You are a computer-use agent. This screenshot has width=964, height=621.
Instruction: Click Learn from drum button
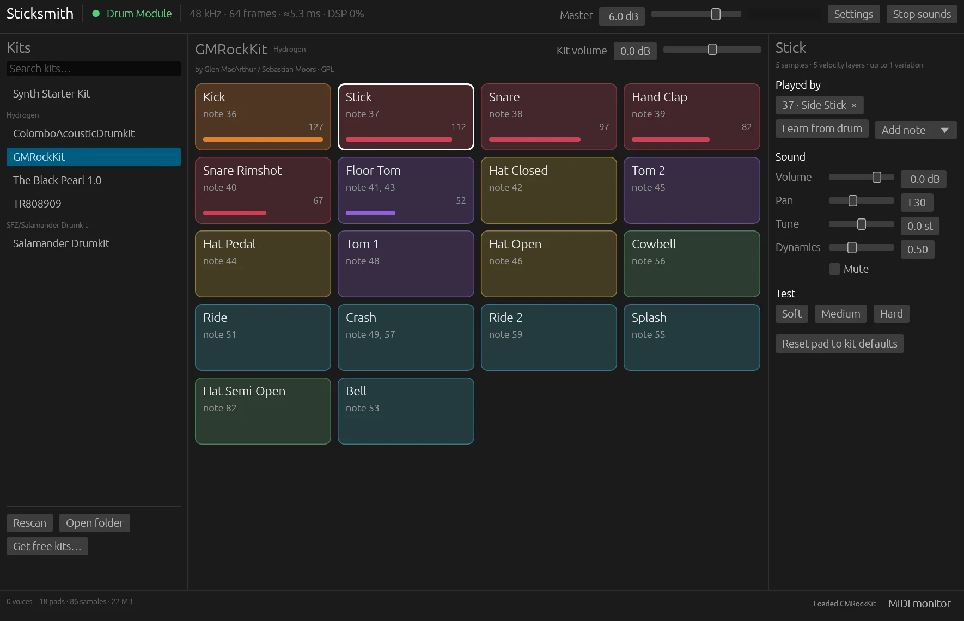(822, 129)
